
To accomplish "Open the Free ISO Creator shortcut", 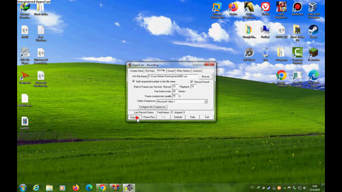I will pos(297,78).
